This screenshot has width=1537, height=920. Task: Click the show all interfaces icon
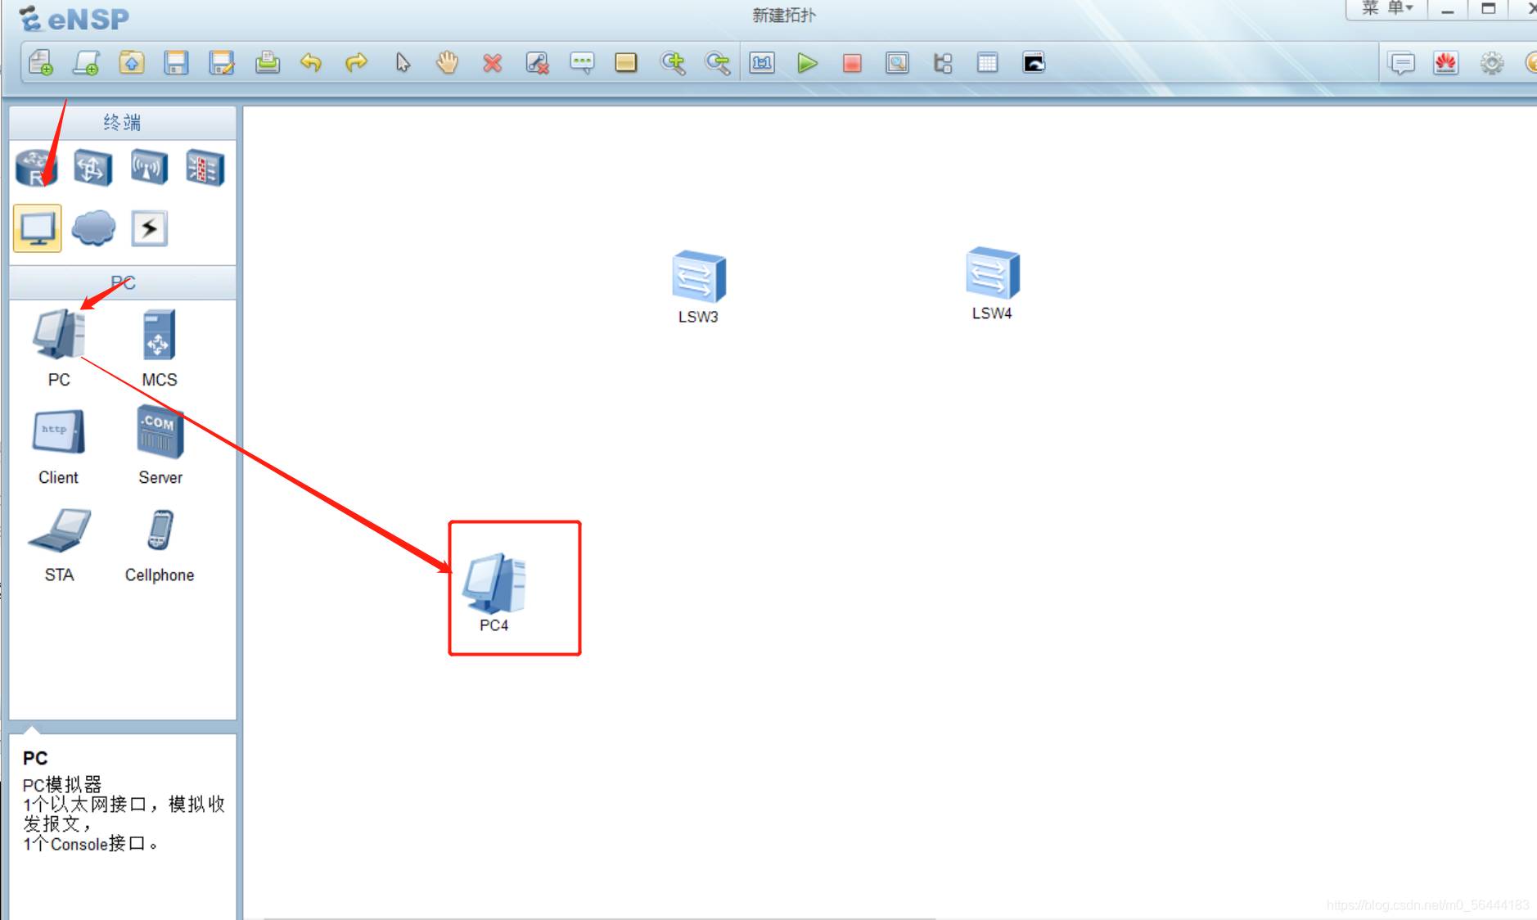943,63
